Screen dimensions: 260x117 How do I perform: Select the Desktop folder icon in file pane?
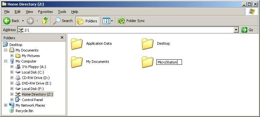(x=148, y=44)
